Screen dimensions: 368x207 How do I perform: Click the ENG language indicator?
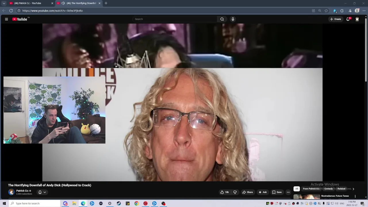(x=342, y=204)
